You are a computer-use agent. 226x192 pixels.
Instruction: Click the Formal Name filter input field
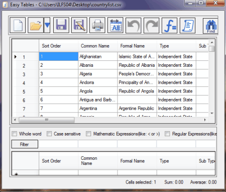pos(137,144)
